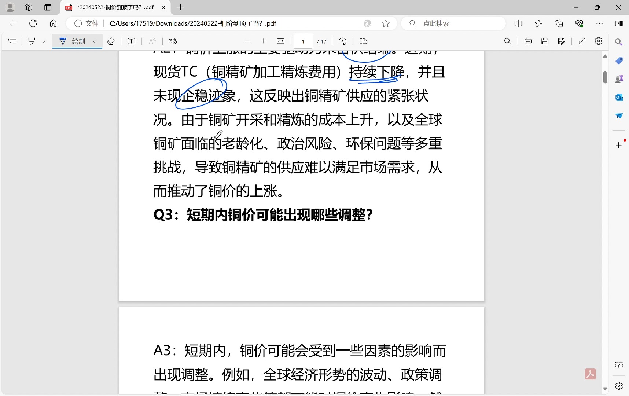Search within the PDF document
The width and height of the screenshot is (629, 396).
point(507,41)
